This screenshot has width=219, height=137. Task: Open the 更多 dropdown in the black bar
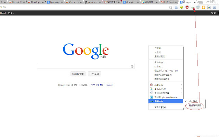(x=11, y=13)
